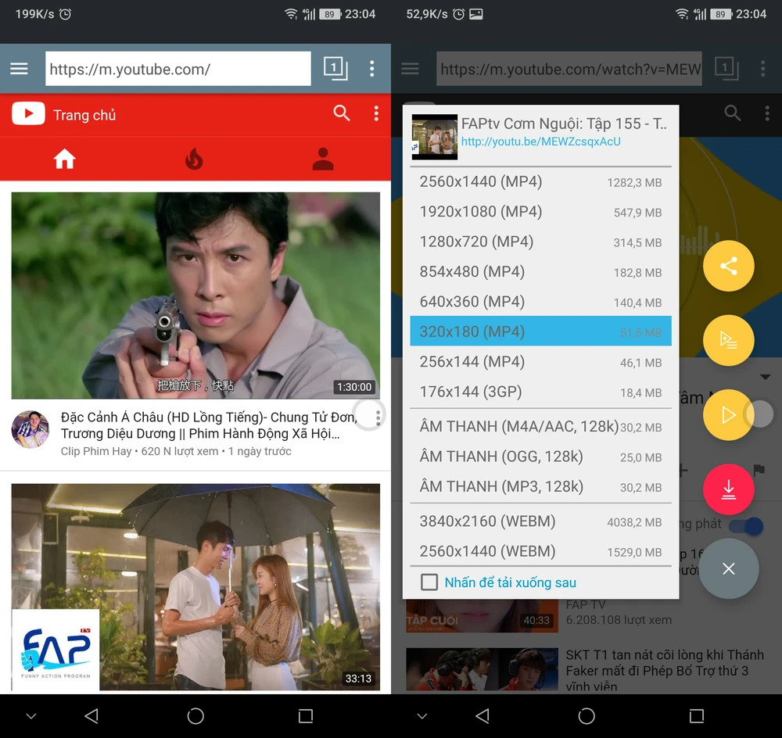This screenshot has width=782, height=738.
Task: Check the 'Nhấn để tải xuống sau' checkbox
Action: [429, 582]
